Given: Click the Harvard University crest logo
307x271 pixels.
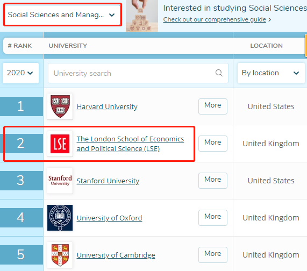Looking at the screenshot, I should 60,106.
